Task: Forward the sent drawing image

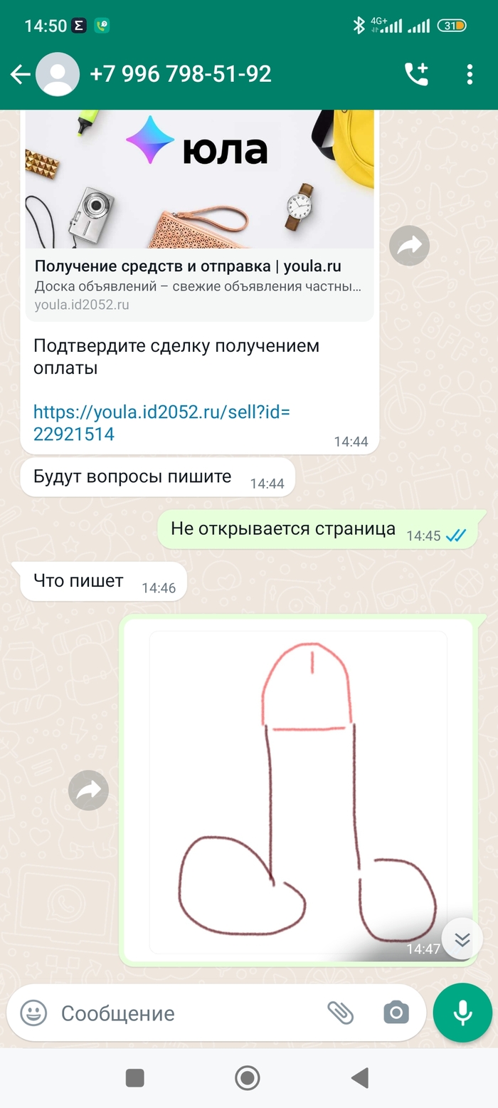Action: pos(88,790)
